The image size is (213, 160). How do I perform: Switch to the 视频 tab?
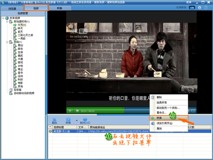click(36, 8)
